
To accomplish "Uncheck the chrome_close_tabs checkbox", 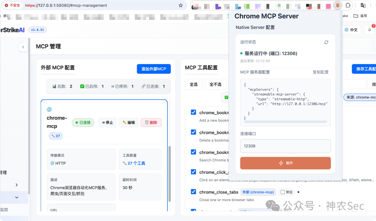I will (x=194, y=192).
